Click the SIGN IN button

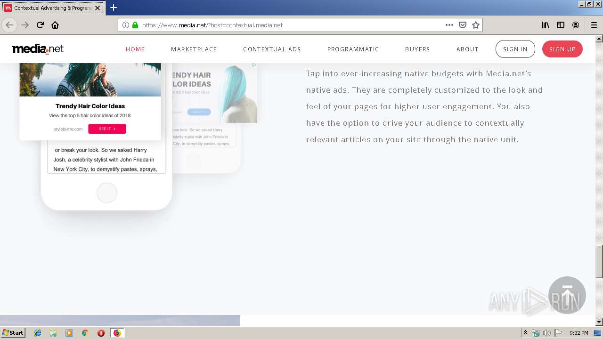(515, 49)
